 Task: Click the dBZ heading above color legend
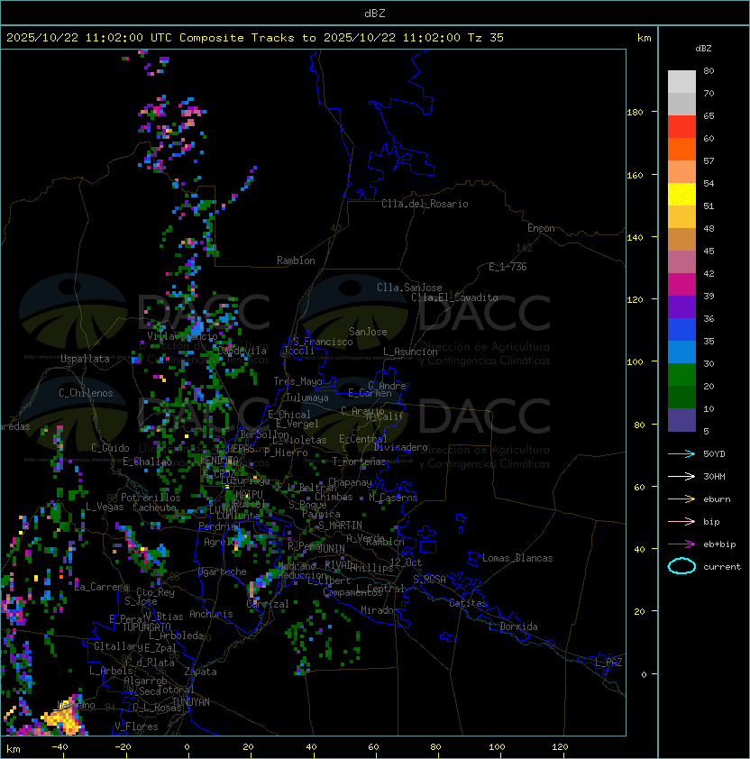[703, 49]
